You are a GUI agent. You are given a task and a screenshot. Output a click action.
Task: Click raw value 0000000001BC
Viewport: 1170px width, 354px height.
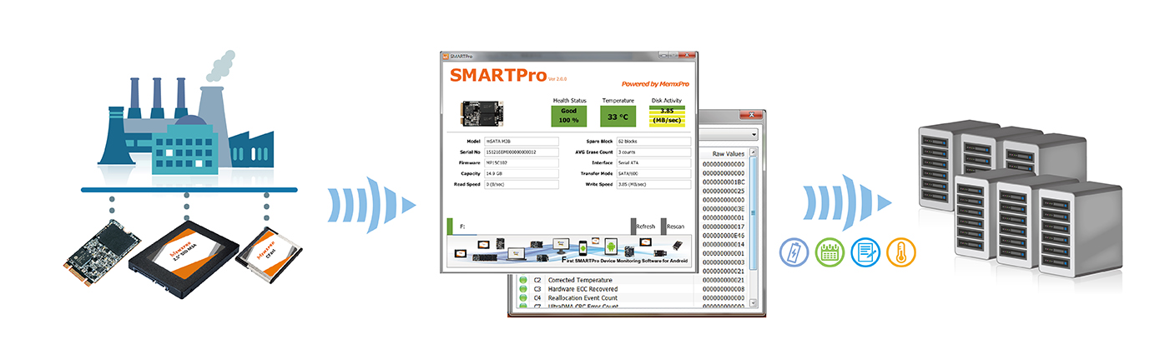pyautogui.click(x=724, y=182)
